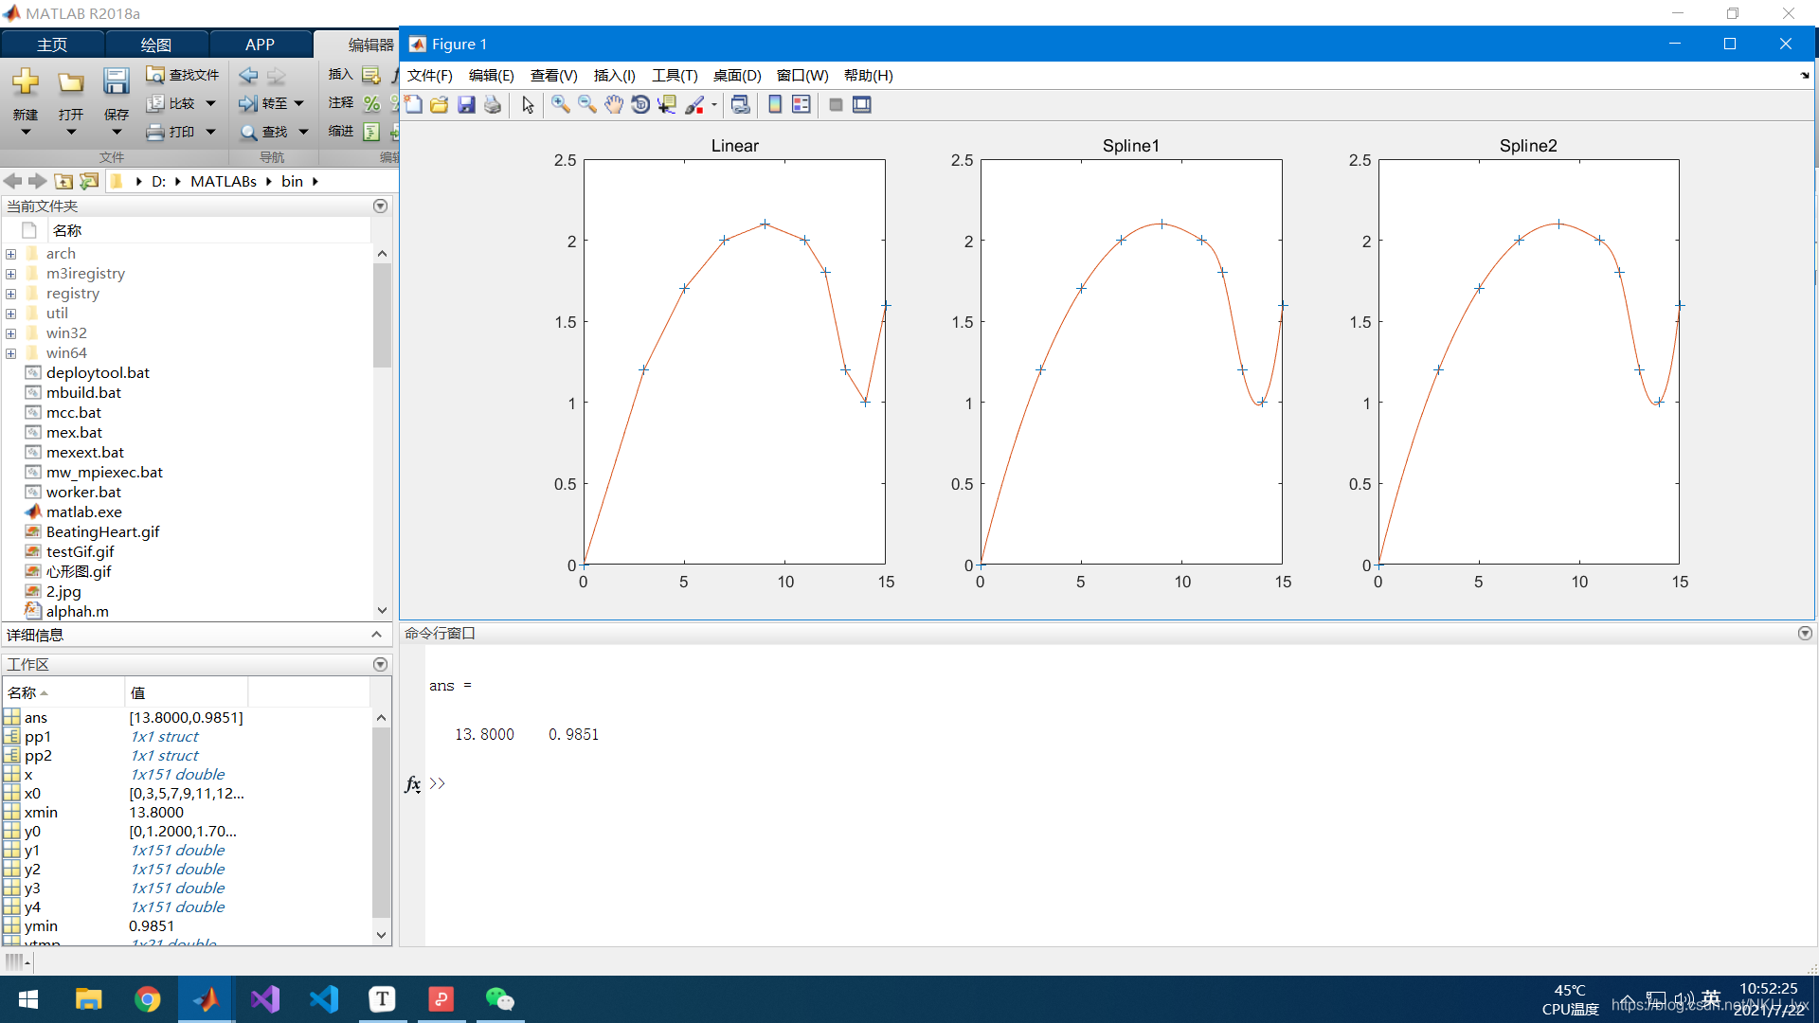
Task: Insert a legend using the toolbar icon
Action: point(801,105)
